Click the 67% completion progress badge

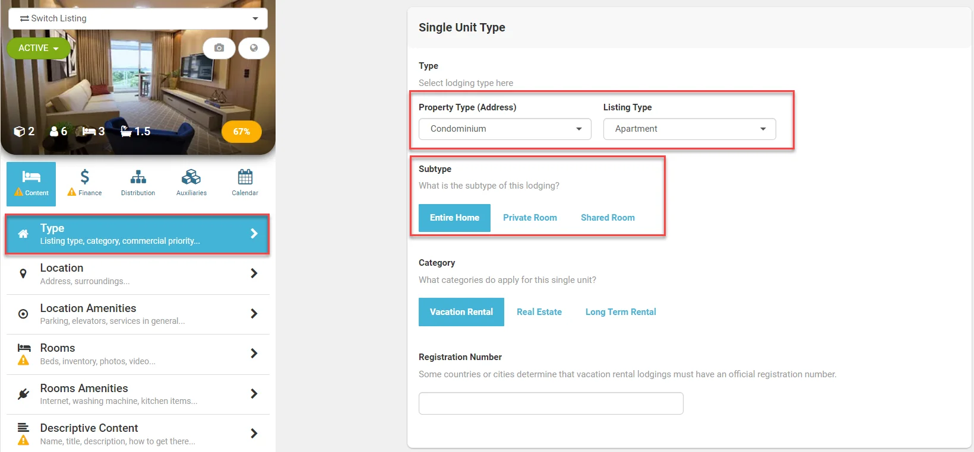pos(241,132)
